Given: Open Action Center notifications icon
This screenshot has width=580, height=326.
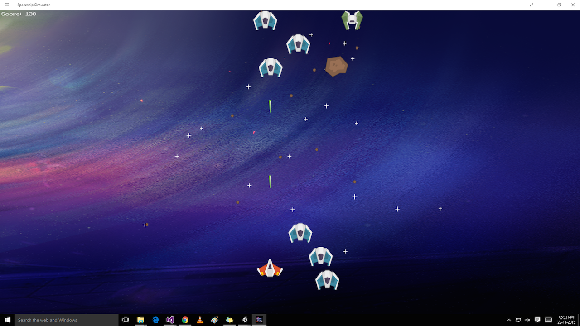Looking at the screenshot, I should click(x=538, y=320).
